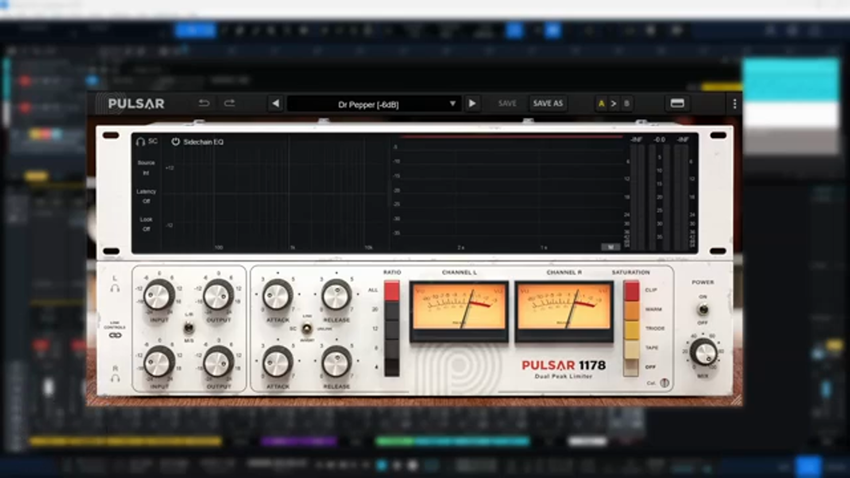Flip the SC Link/Unlink toggle switch
850x478 pixels.
point(307,329)
